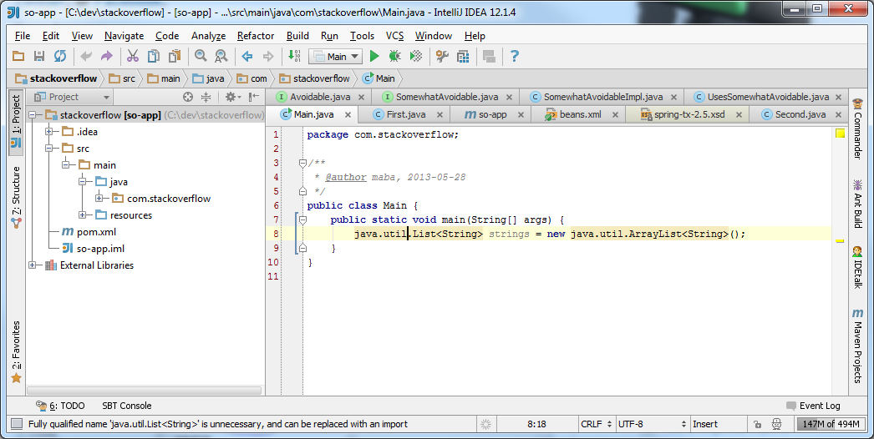Toggle IDEtalk side panel
Screen dimensions: 874x439
coord(857,267)
